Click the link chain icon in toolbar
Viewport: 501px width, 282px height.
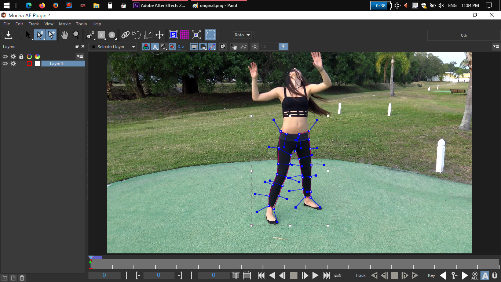125,35
